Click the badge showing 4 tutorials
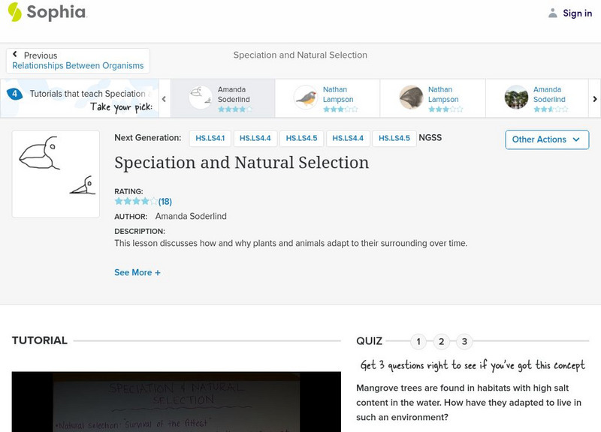The width and height of the screenshot is (601, 432). point(14,93)
